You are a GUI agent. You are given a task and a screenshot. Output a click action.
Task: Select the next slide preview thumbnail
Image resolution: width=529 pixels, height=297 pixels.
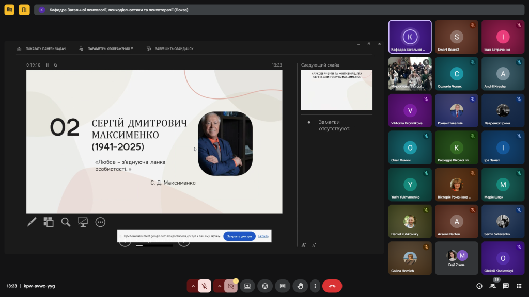point(336,90)
